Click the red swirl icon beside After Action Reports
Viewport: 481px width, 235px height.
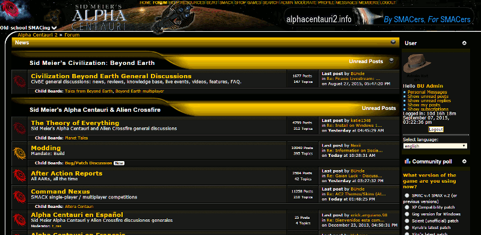pyautogui.click(x=19, y=175)
